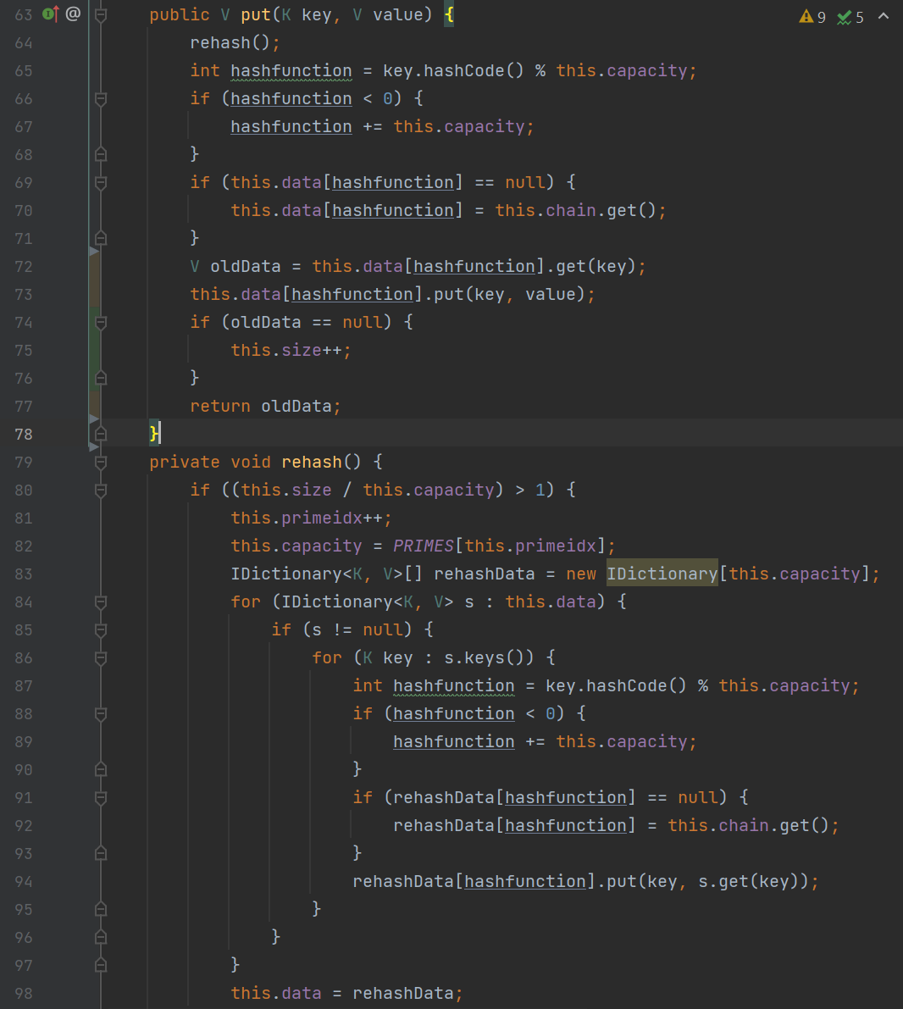Click the yellow warning triangle showing 9 warnings
Image resolution: width=903 pixels, height=1009 pixels.
(x=806, y=17)
